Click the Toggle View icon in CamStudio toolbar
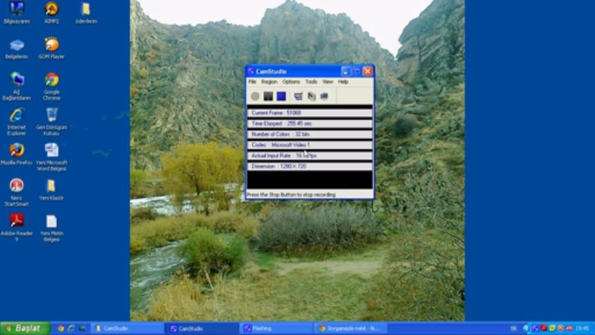 click(x=298, y=96)
